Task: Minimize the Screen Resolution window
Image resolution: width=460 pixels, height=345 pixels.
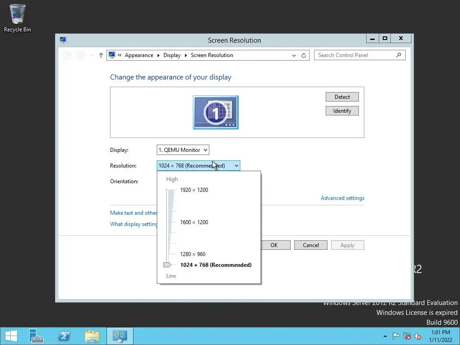Action: (x=372, y=39)
